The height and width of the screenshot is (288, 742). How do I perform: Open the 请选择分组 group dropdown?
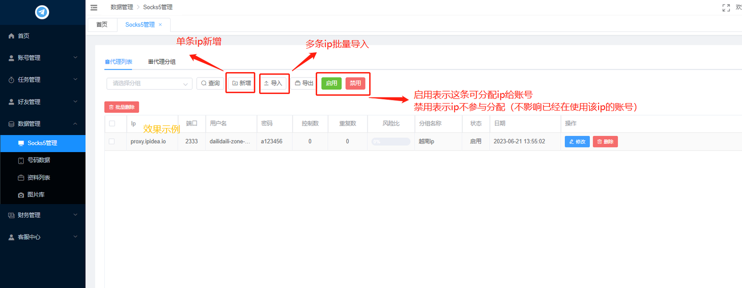click(x=149, y=83)
